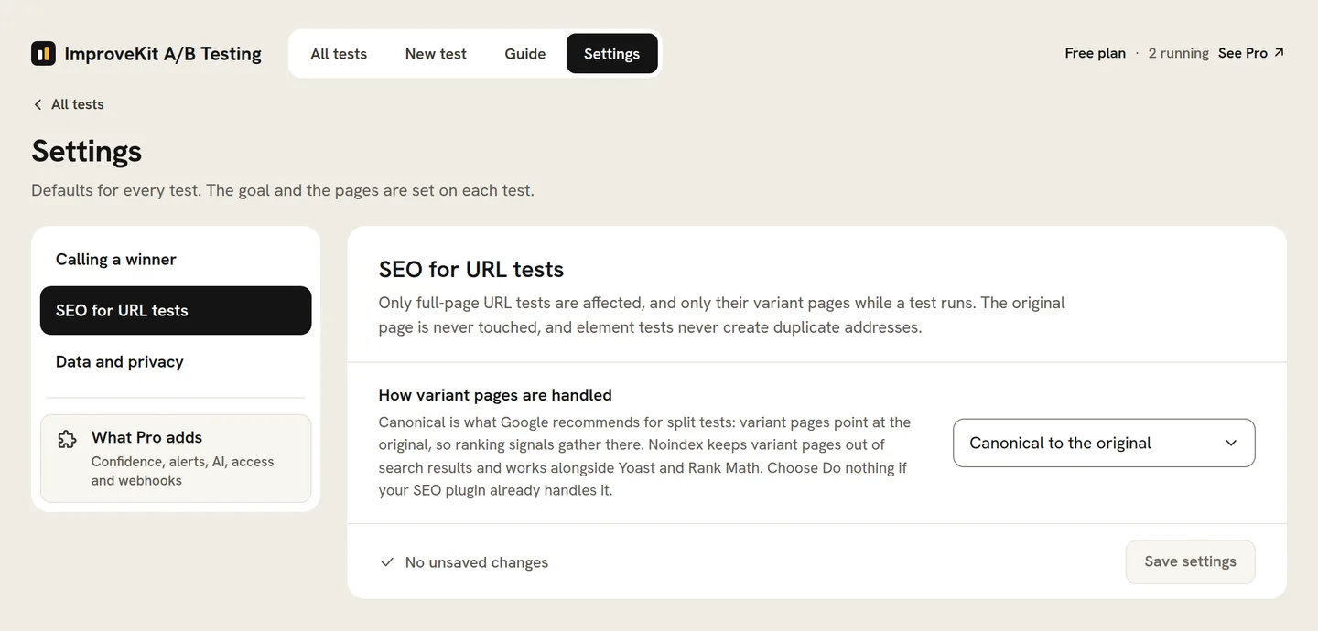Click the Settings page heading
This screenshot has width=1318, height=631.
[87, 150]
